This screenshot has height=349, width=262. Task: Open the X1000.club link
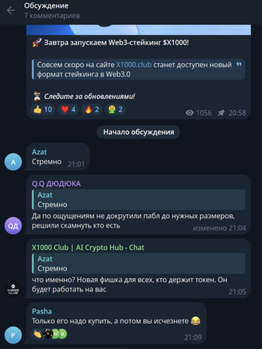[134, 65]
